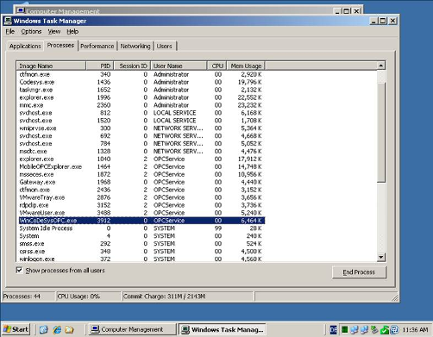The image size is (433, 337).
Task: Sort processes by Session ID column
Action: coord(132,66)
